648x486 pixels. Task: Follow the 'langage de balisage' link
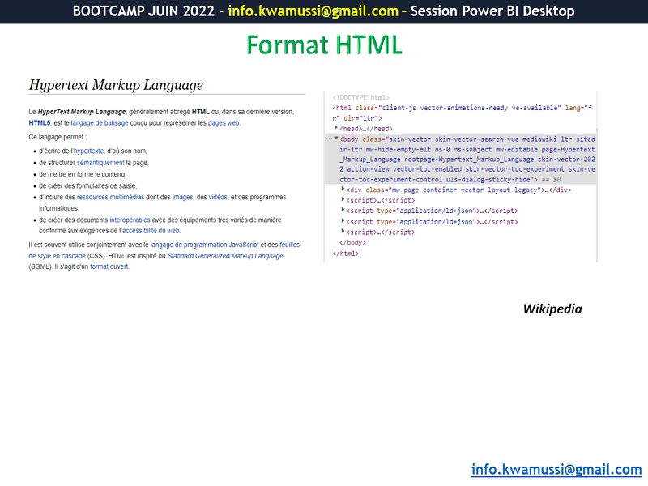point(98,123)
